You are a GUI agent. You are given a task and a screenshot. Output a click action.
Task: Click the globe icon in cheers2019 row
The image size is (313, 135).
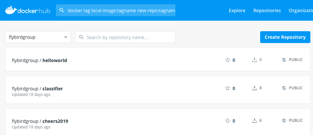[x=284, y=121]
